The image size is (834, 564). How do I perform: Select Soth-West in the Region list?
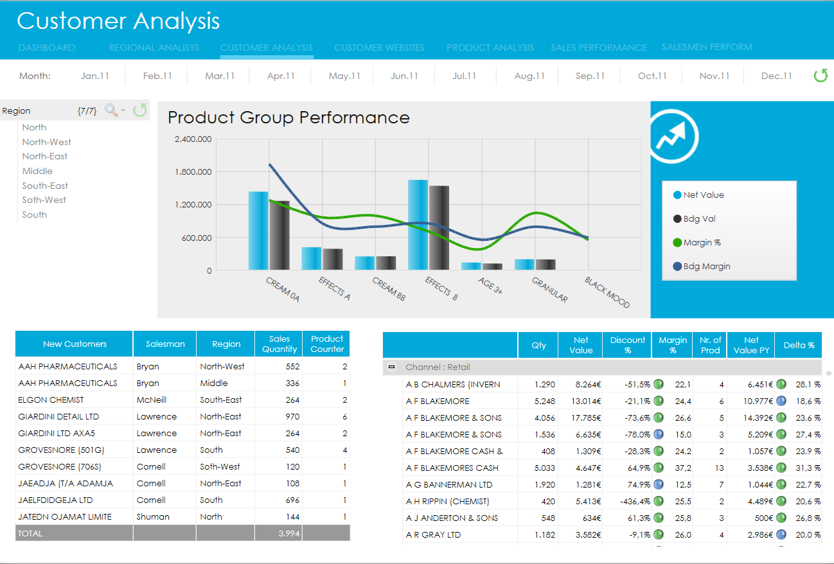tap(44, 200)
